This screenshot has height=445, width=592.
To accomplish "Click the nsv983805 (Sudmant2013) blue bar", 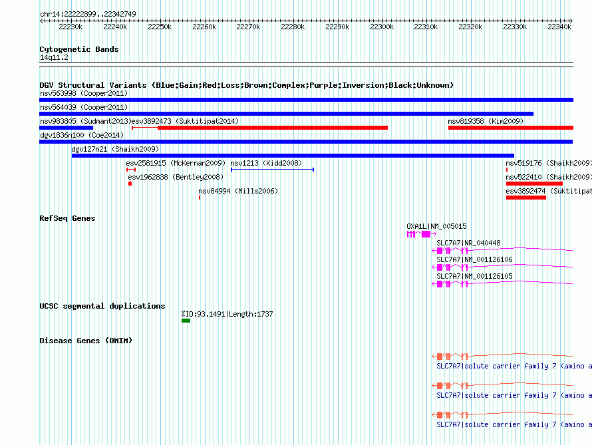I will click(x=66, y=128).
